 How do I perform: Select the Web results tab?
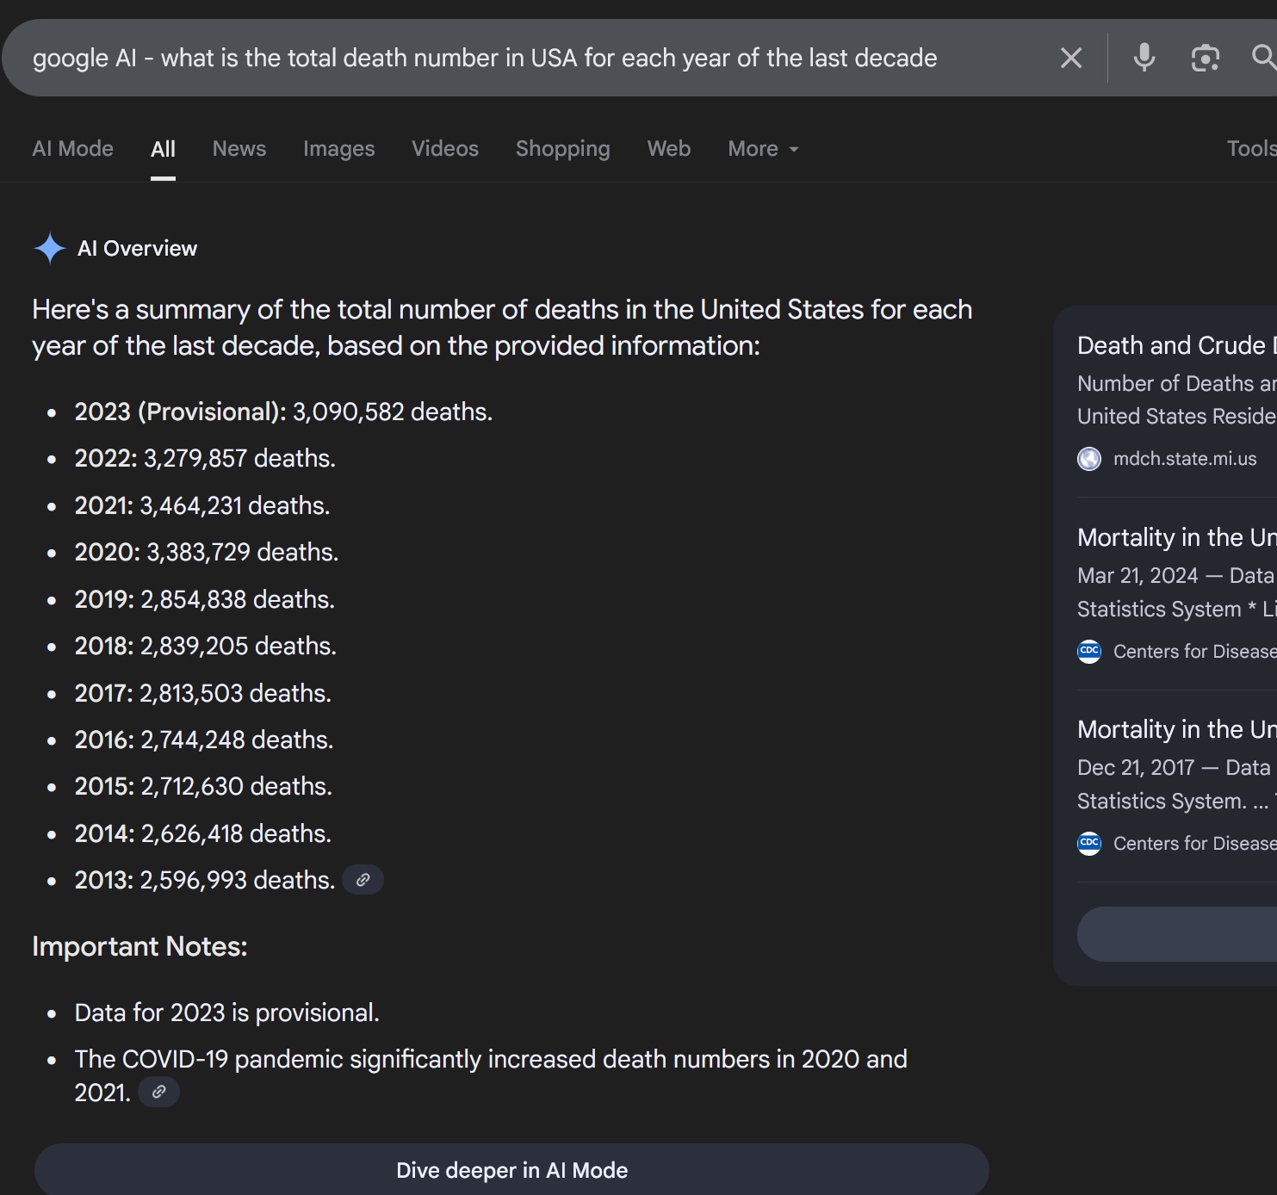pyautogui.click(x=669, y=148)
